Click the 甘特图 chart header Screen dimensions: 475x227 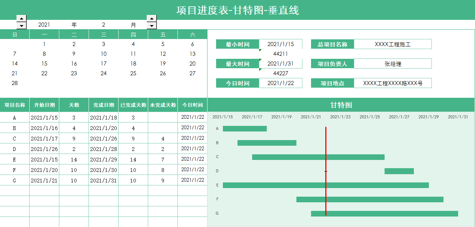pyautogui.click(x=341, y=105)
